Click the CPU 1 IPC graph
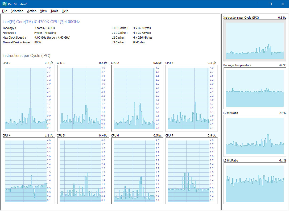This screenshot has width=289, height=211. [80, 98]
